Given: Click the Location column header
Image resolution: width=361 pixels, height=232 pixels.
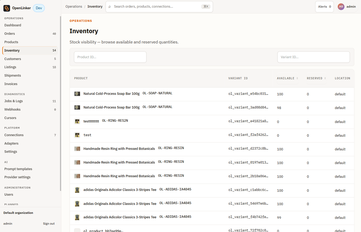Looking at the screenshot, I should [343, 78].
